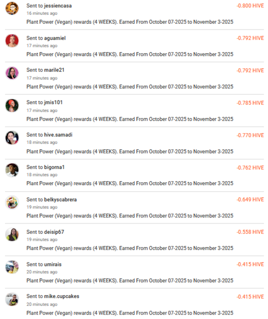Click the -0.800 HIVE amount
The image size is (268, 319).
(250, 6)
